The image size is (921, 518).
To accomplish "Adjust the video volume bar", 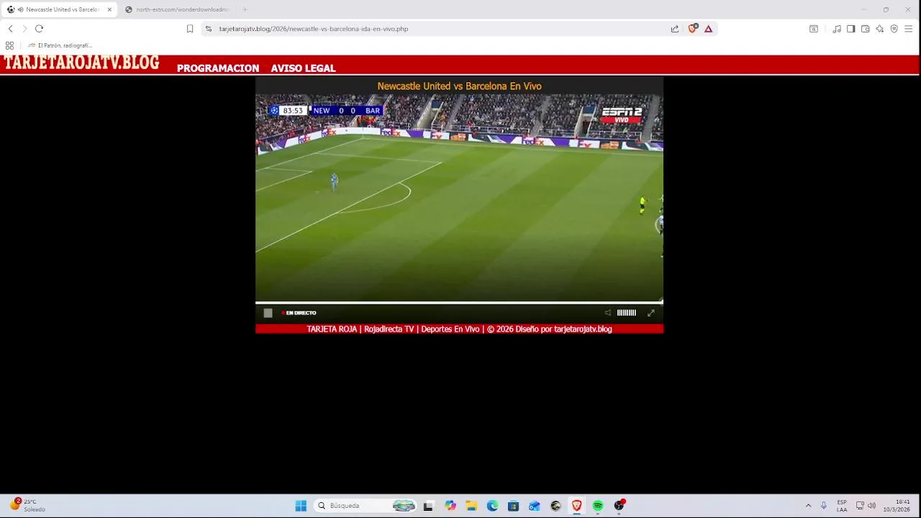I will [x=626, y=313].
